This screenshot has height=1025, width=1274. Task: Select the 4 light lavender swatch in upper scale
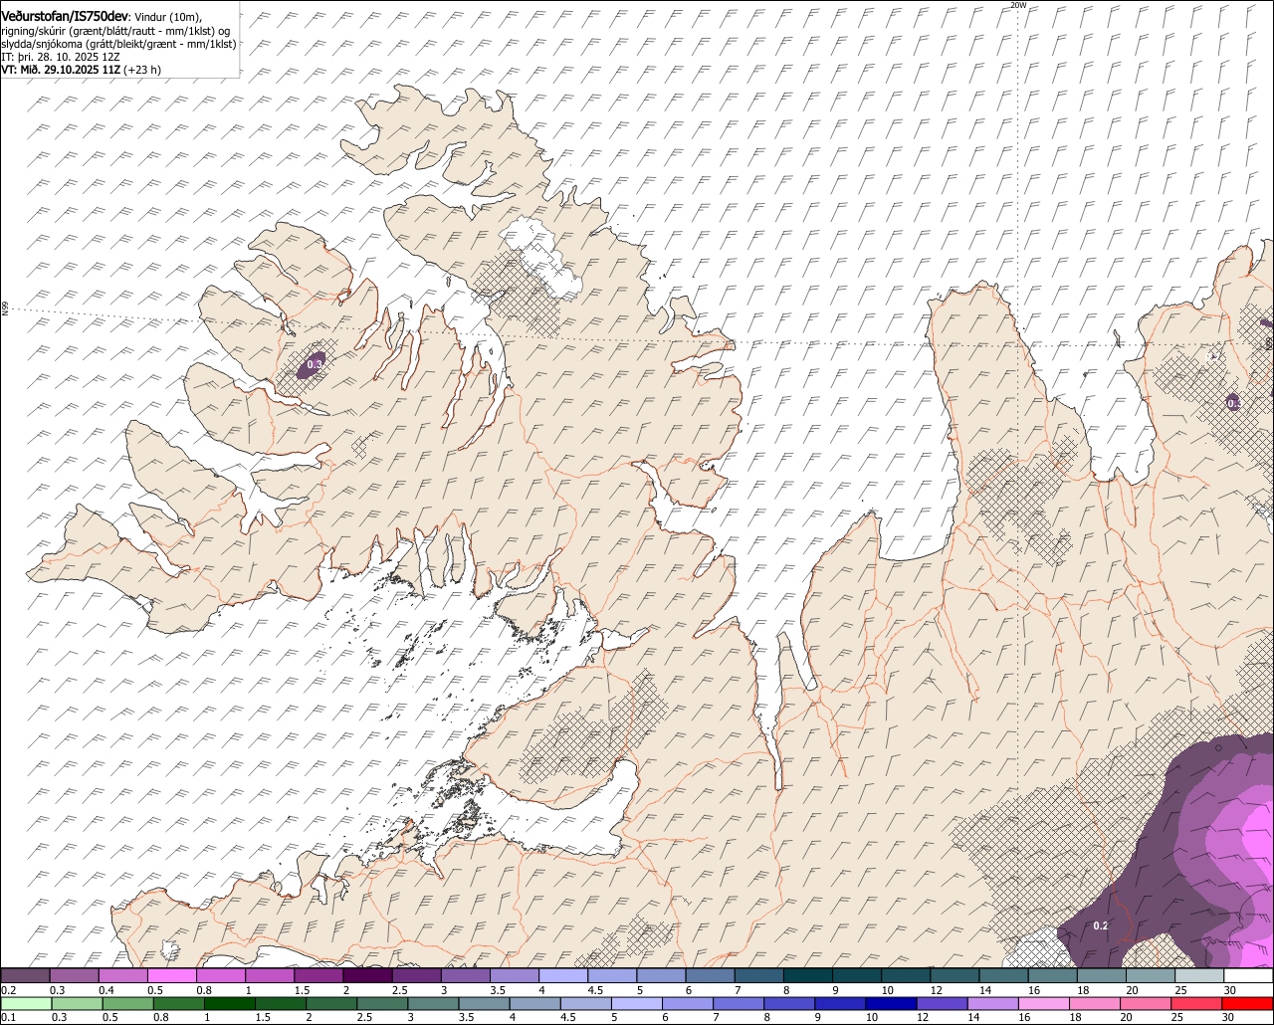pyautogui.click(x=563, y=975)
